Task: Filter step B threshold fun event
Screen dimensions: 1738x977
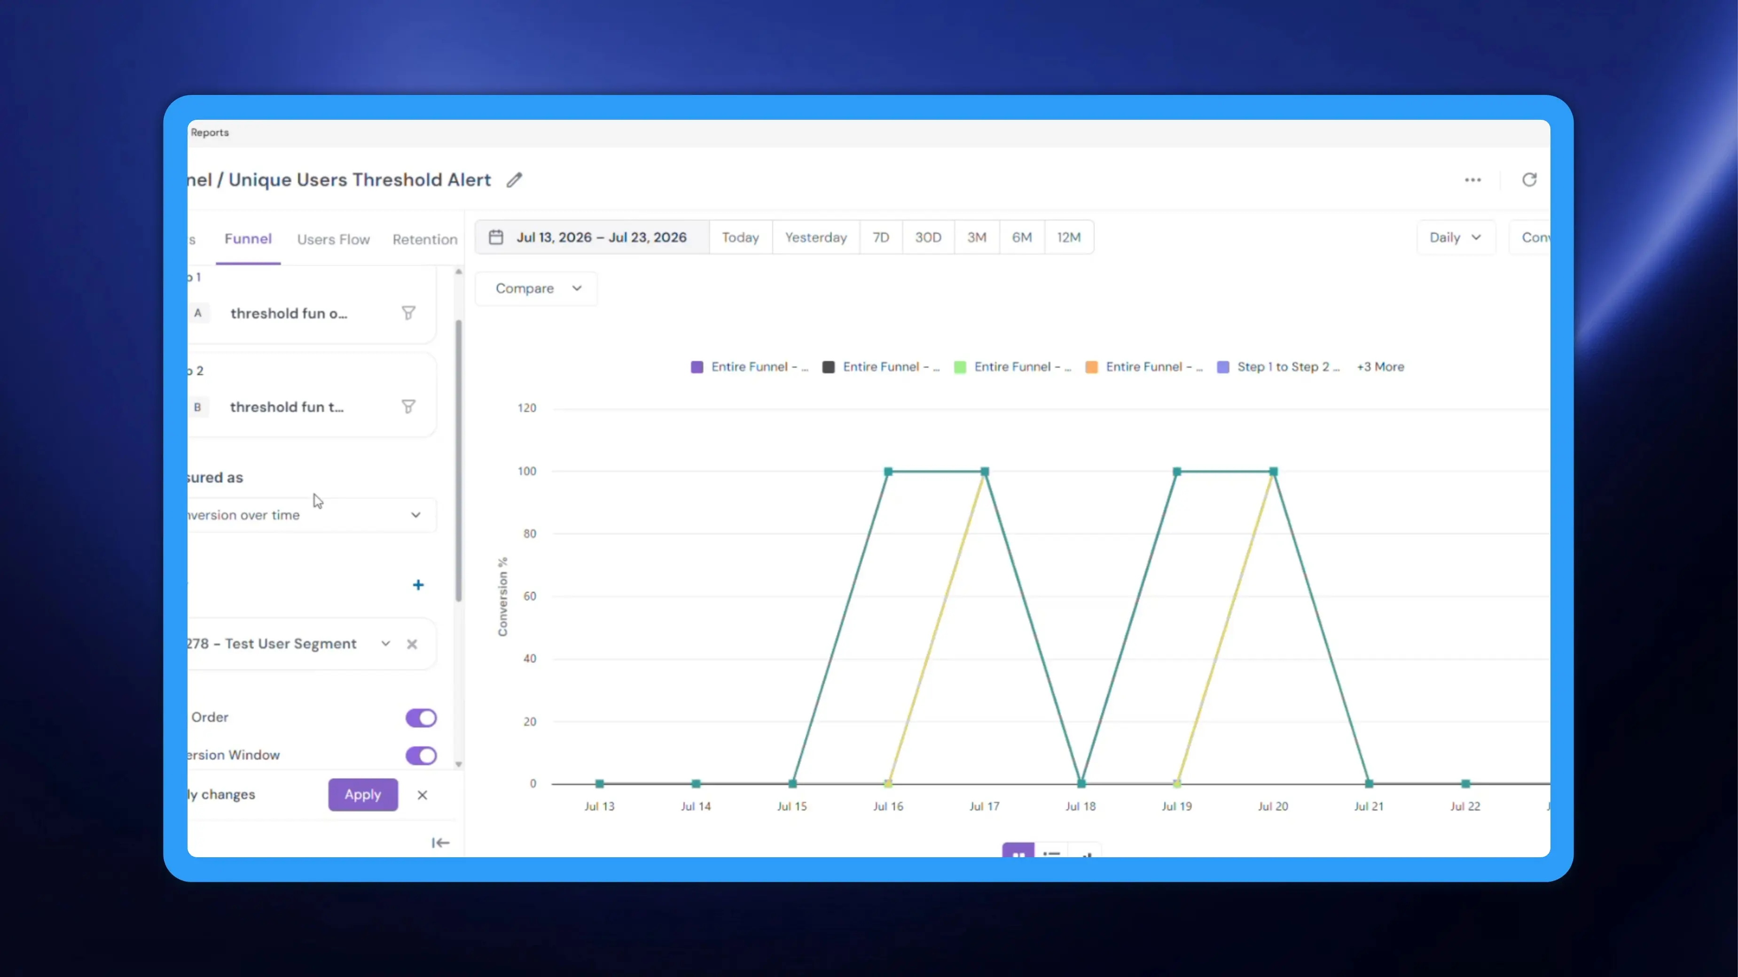Action: [408, 407]
